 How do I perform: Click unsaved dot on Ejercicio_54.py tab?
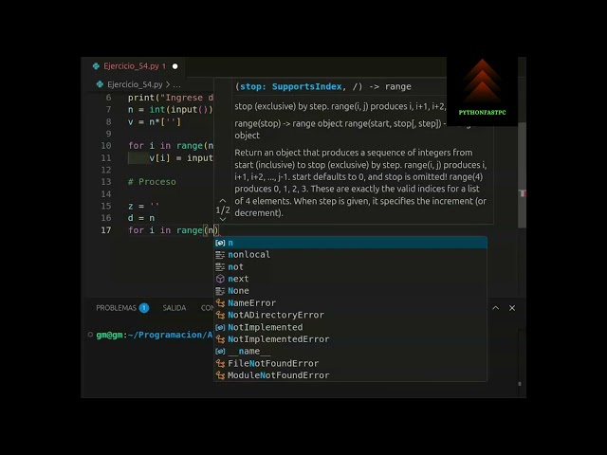coord(175,66)
